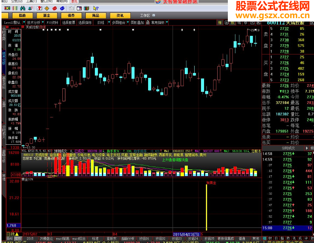Click the 2015/04/23 date marker on timeline
This screenshot has height=243, width=314.
(186, 234)
